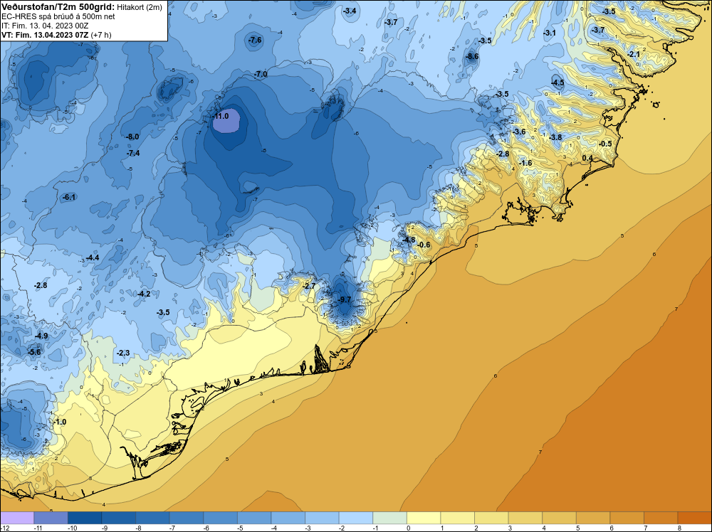Select the 2 label in the color legend

click(475, 528)
